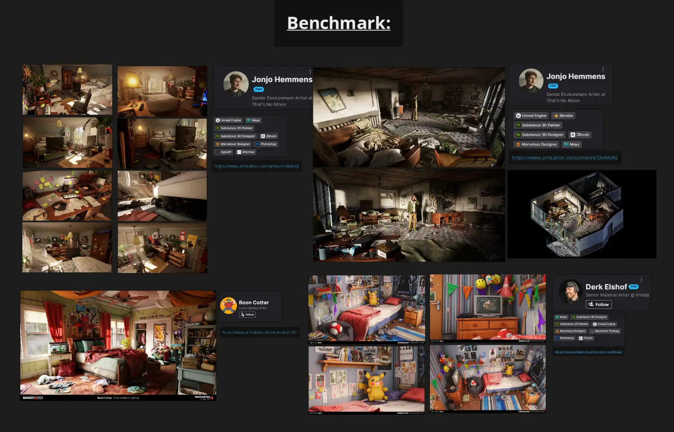Open three-dot menu on the Jonjo card above the Agisoft tag

(310, 72)
